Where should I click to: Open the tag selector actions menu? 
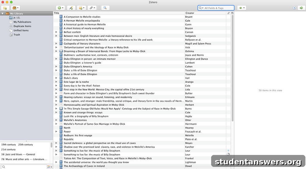[x=50, y=167]
